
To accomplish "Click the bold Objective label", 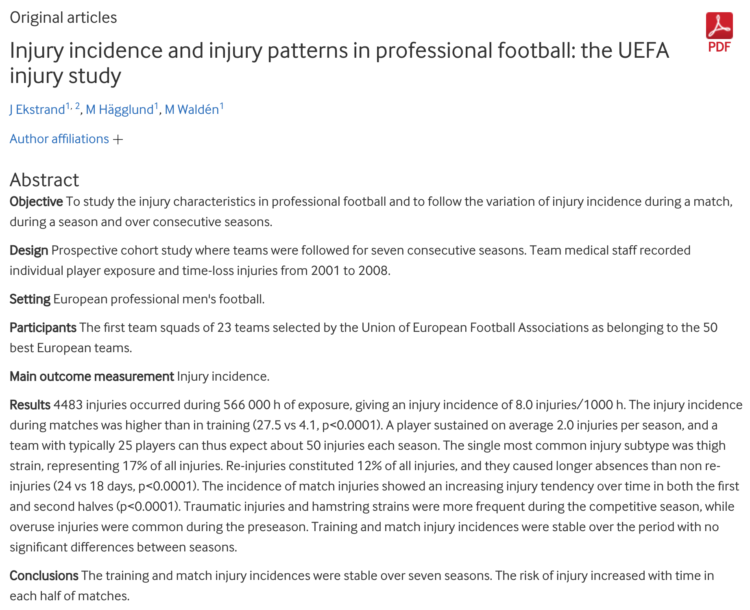I will point(36,202).
